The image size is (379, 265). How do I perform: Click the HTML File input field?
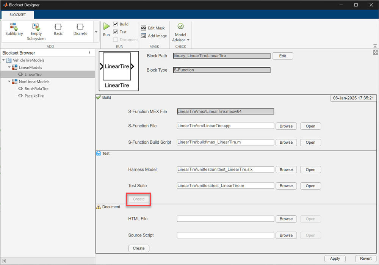pyautogui.click(x=225, y=219)
